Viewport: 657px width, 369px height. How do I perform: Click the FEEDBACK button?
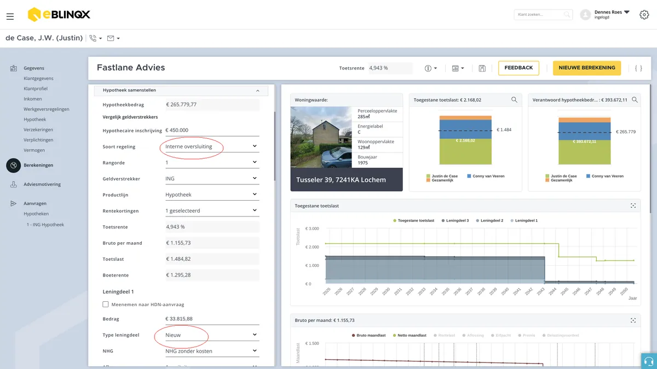click(x=518, y=68)
